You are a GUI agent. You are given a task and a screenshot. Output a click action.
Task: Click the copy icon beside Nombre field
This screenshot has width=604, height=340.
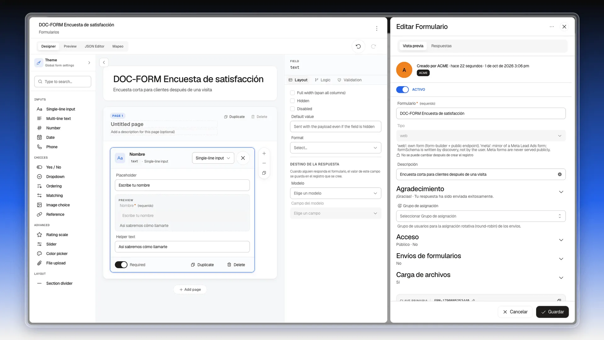pyautogui.click(x=264, y=173)
